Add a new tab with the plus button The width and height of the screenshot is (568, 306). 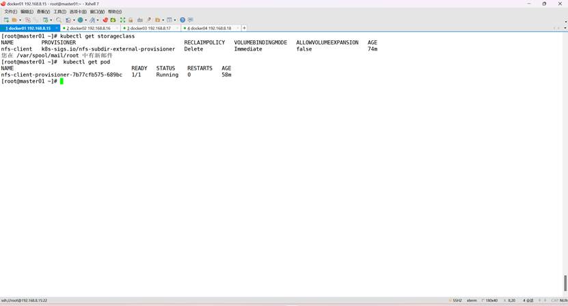pyautogui.click(x=244, y=28)
